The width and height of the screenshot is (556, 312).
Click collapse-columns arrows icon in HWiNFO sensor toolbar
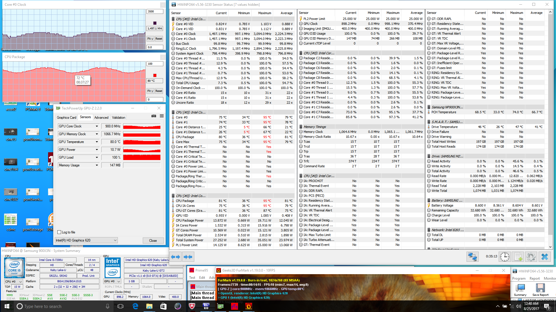(x=188, y=257)
